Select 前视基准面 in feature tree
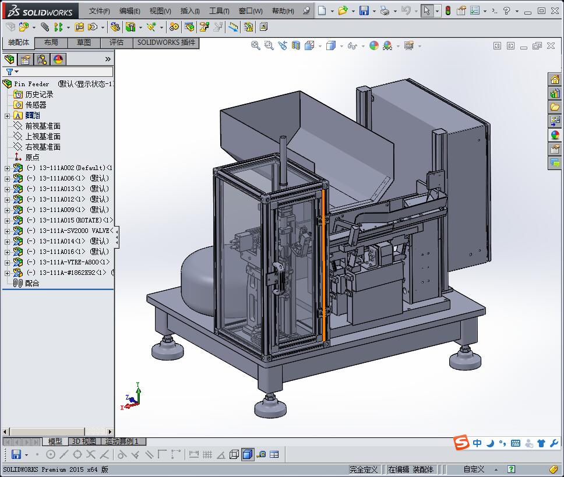The height and width of the screenshot is (477, 564). (43, 126)
